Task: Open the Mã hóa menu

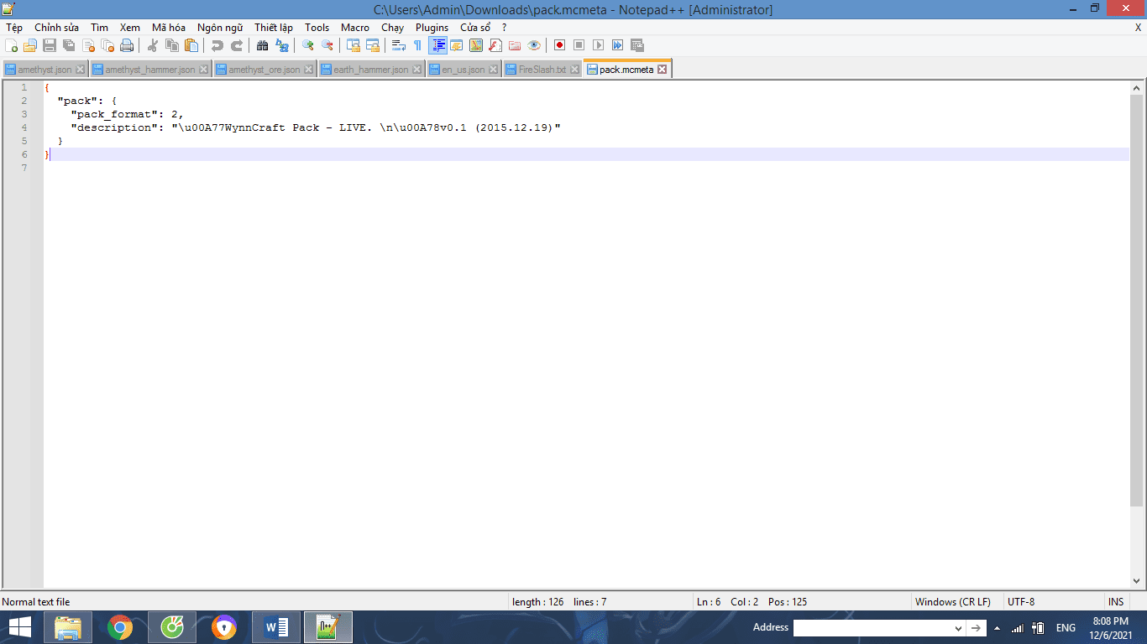Action: [x=169, y=28]
